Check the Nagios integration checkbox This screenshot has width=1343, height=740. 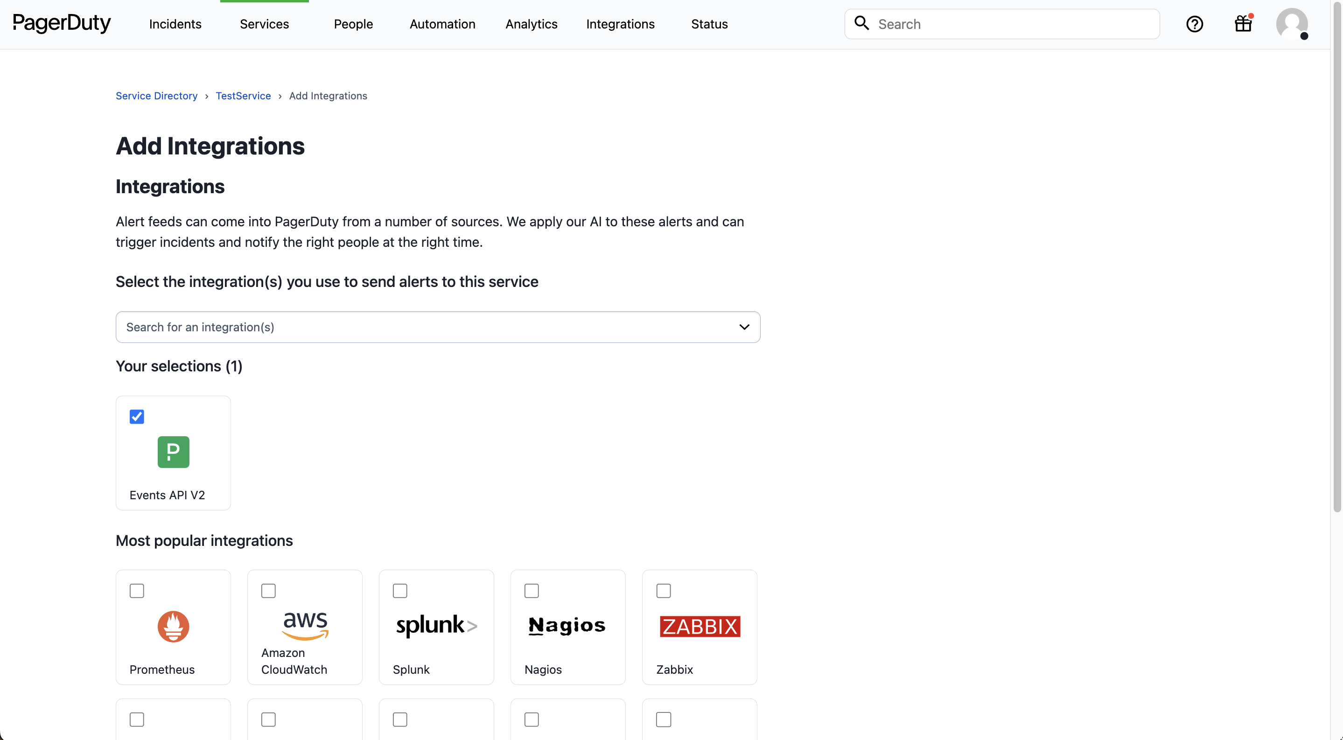pos(531,590)
